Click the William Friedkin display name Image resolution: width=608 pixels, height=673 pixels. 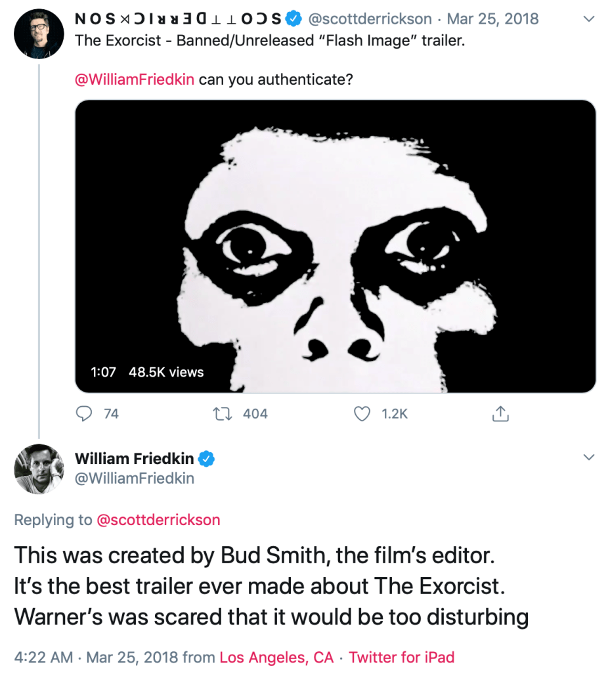point(135,458)
